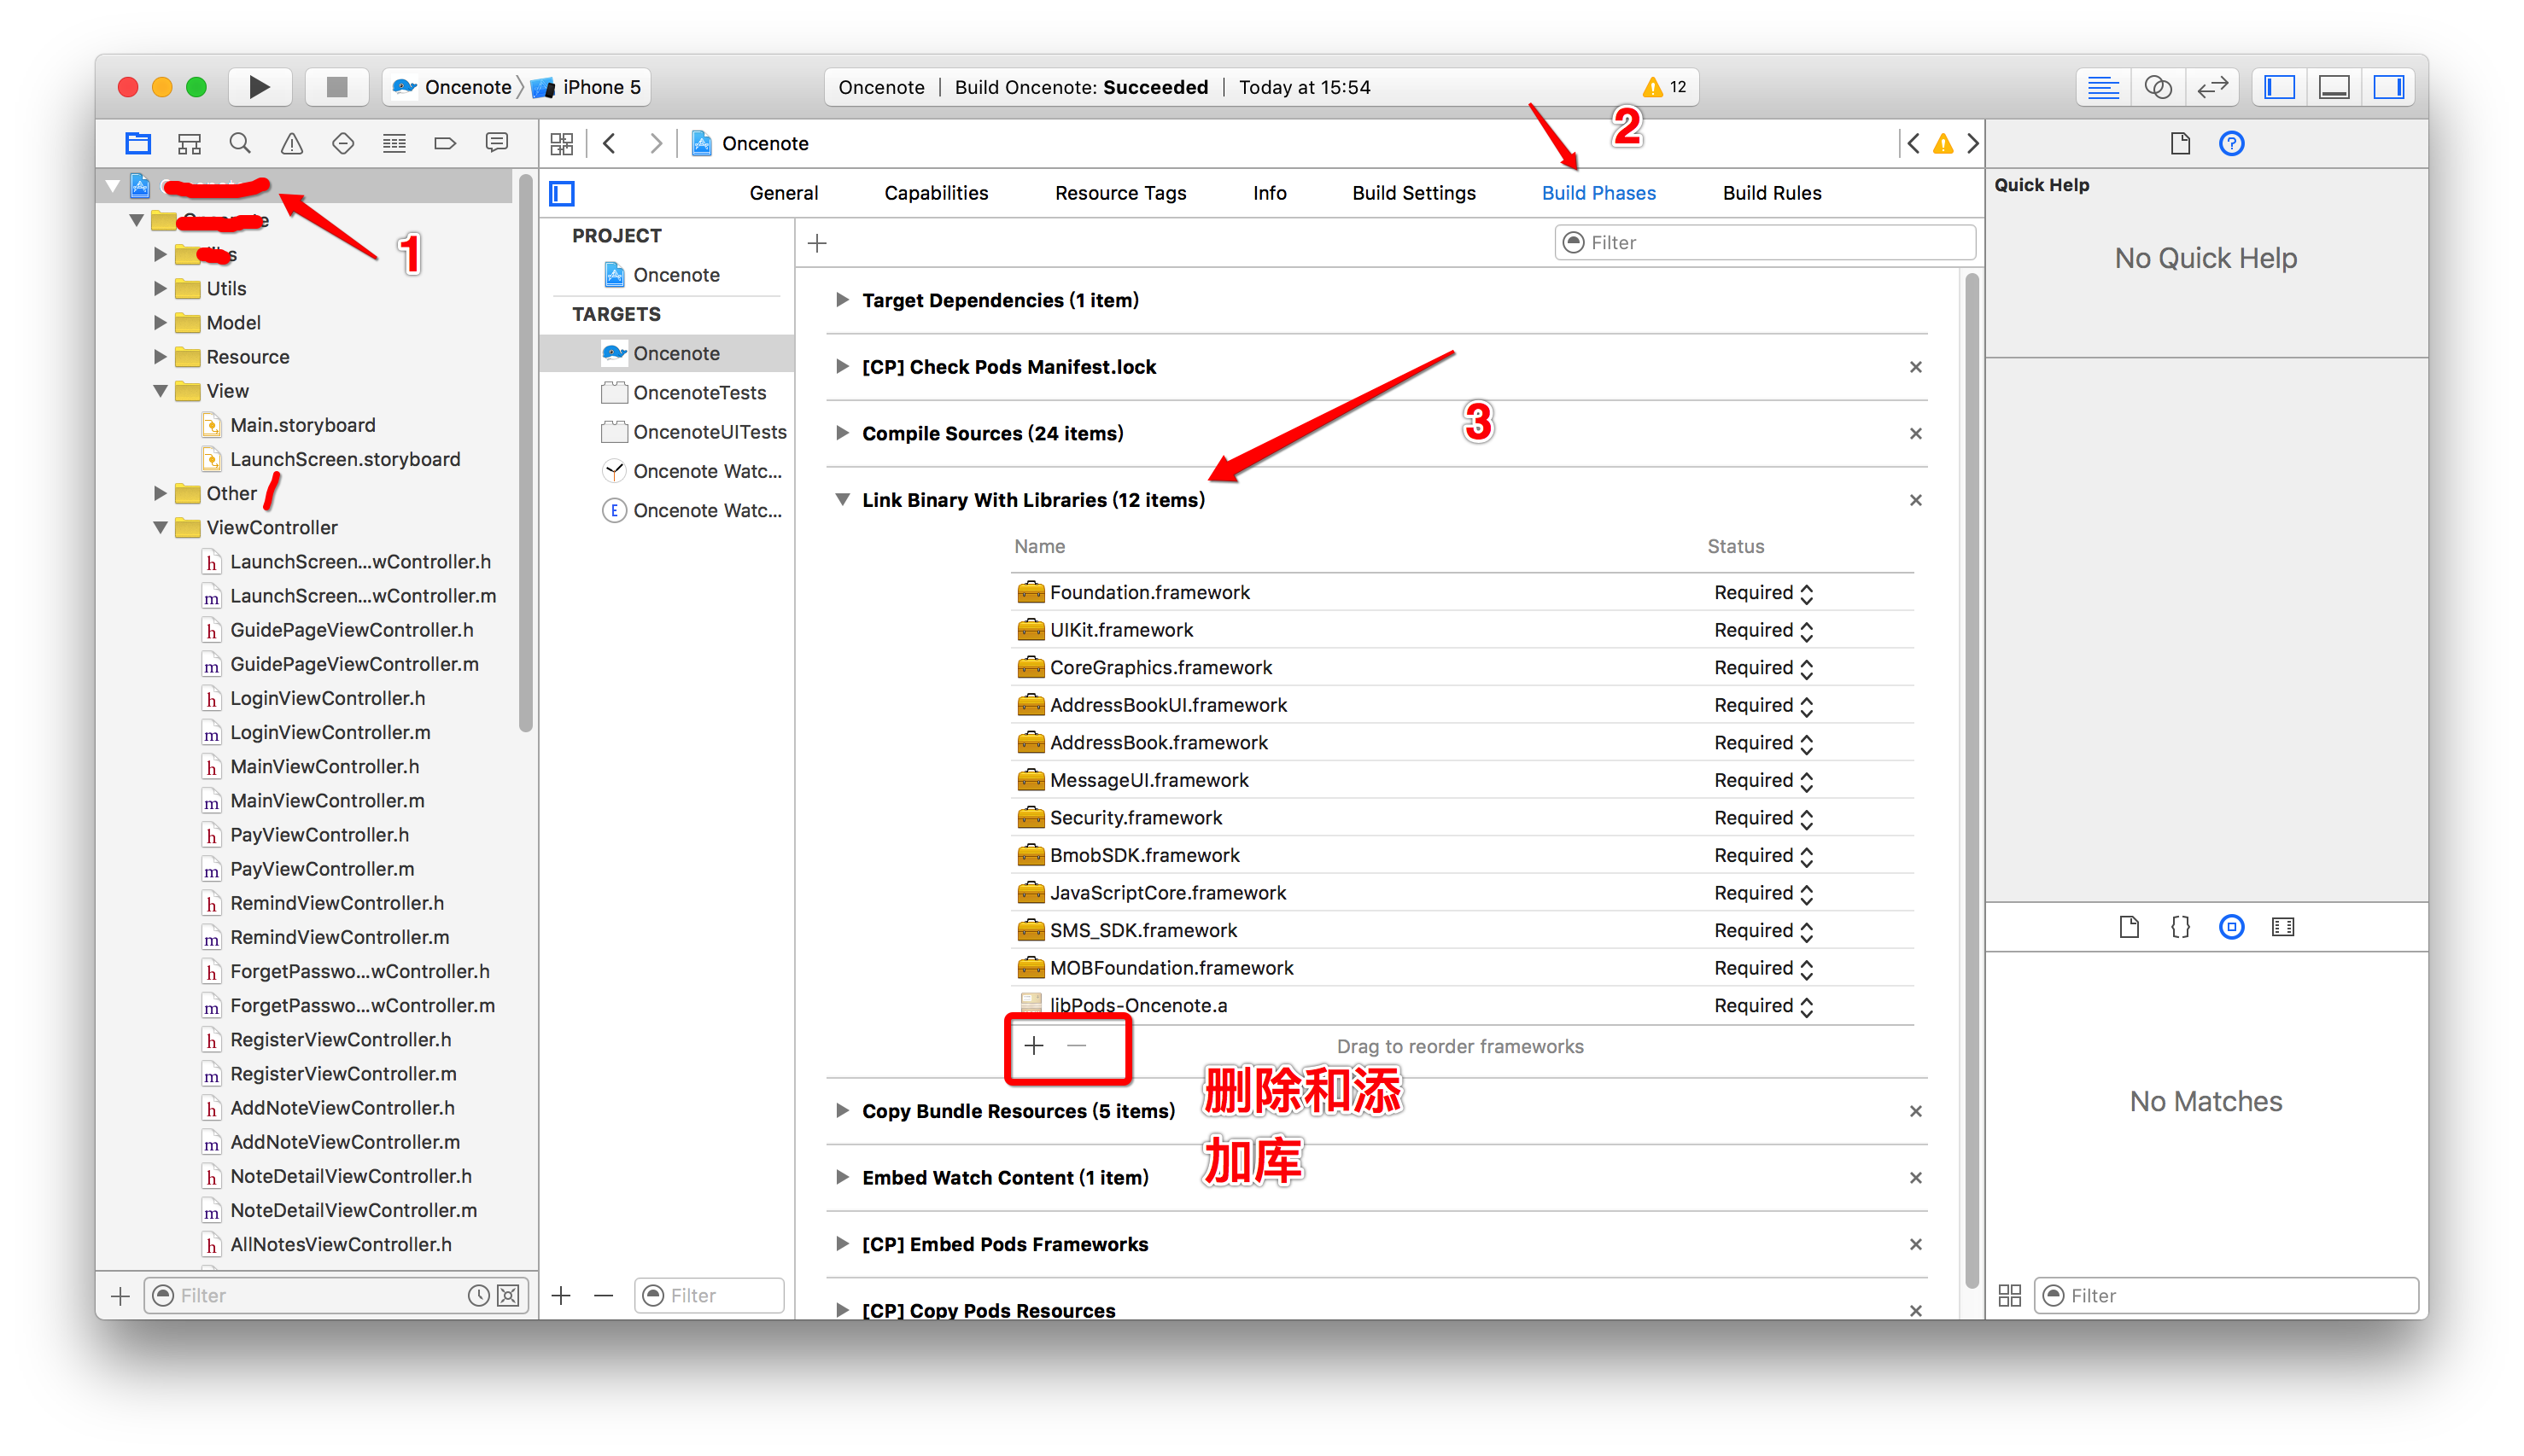Show related items grid menu
This screenshot has width=2524, height=1456.
(562, 143)
